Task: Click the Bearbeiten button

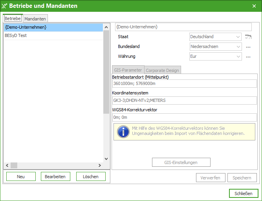Action: point(55,177)
